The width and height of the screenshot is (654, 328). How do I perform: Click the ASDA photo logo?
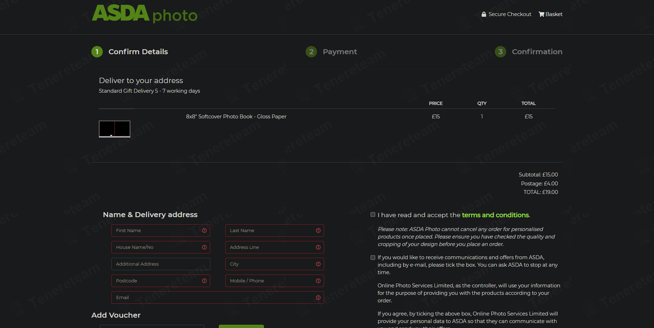(x=145, y=14)
